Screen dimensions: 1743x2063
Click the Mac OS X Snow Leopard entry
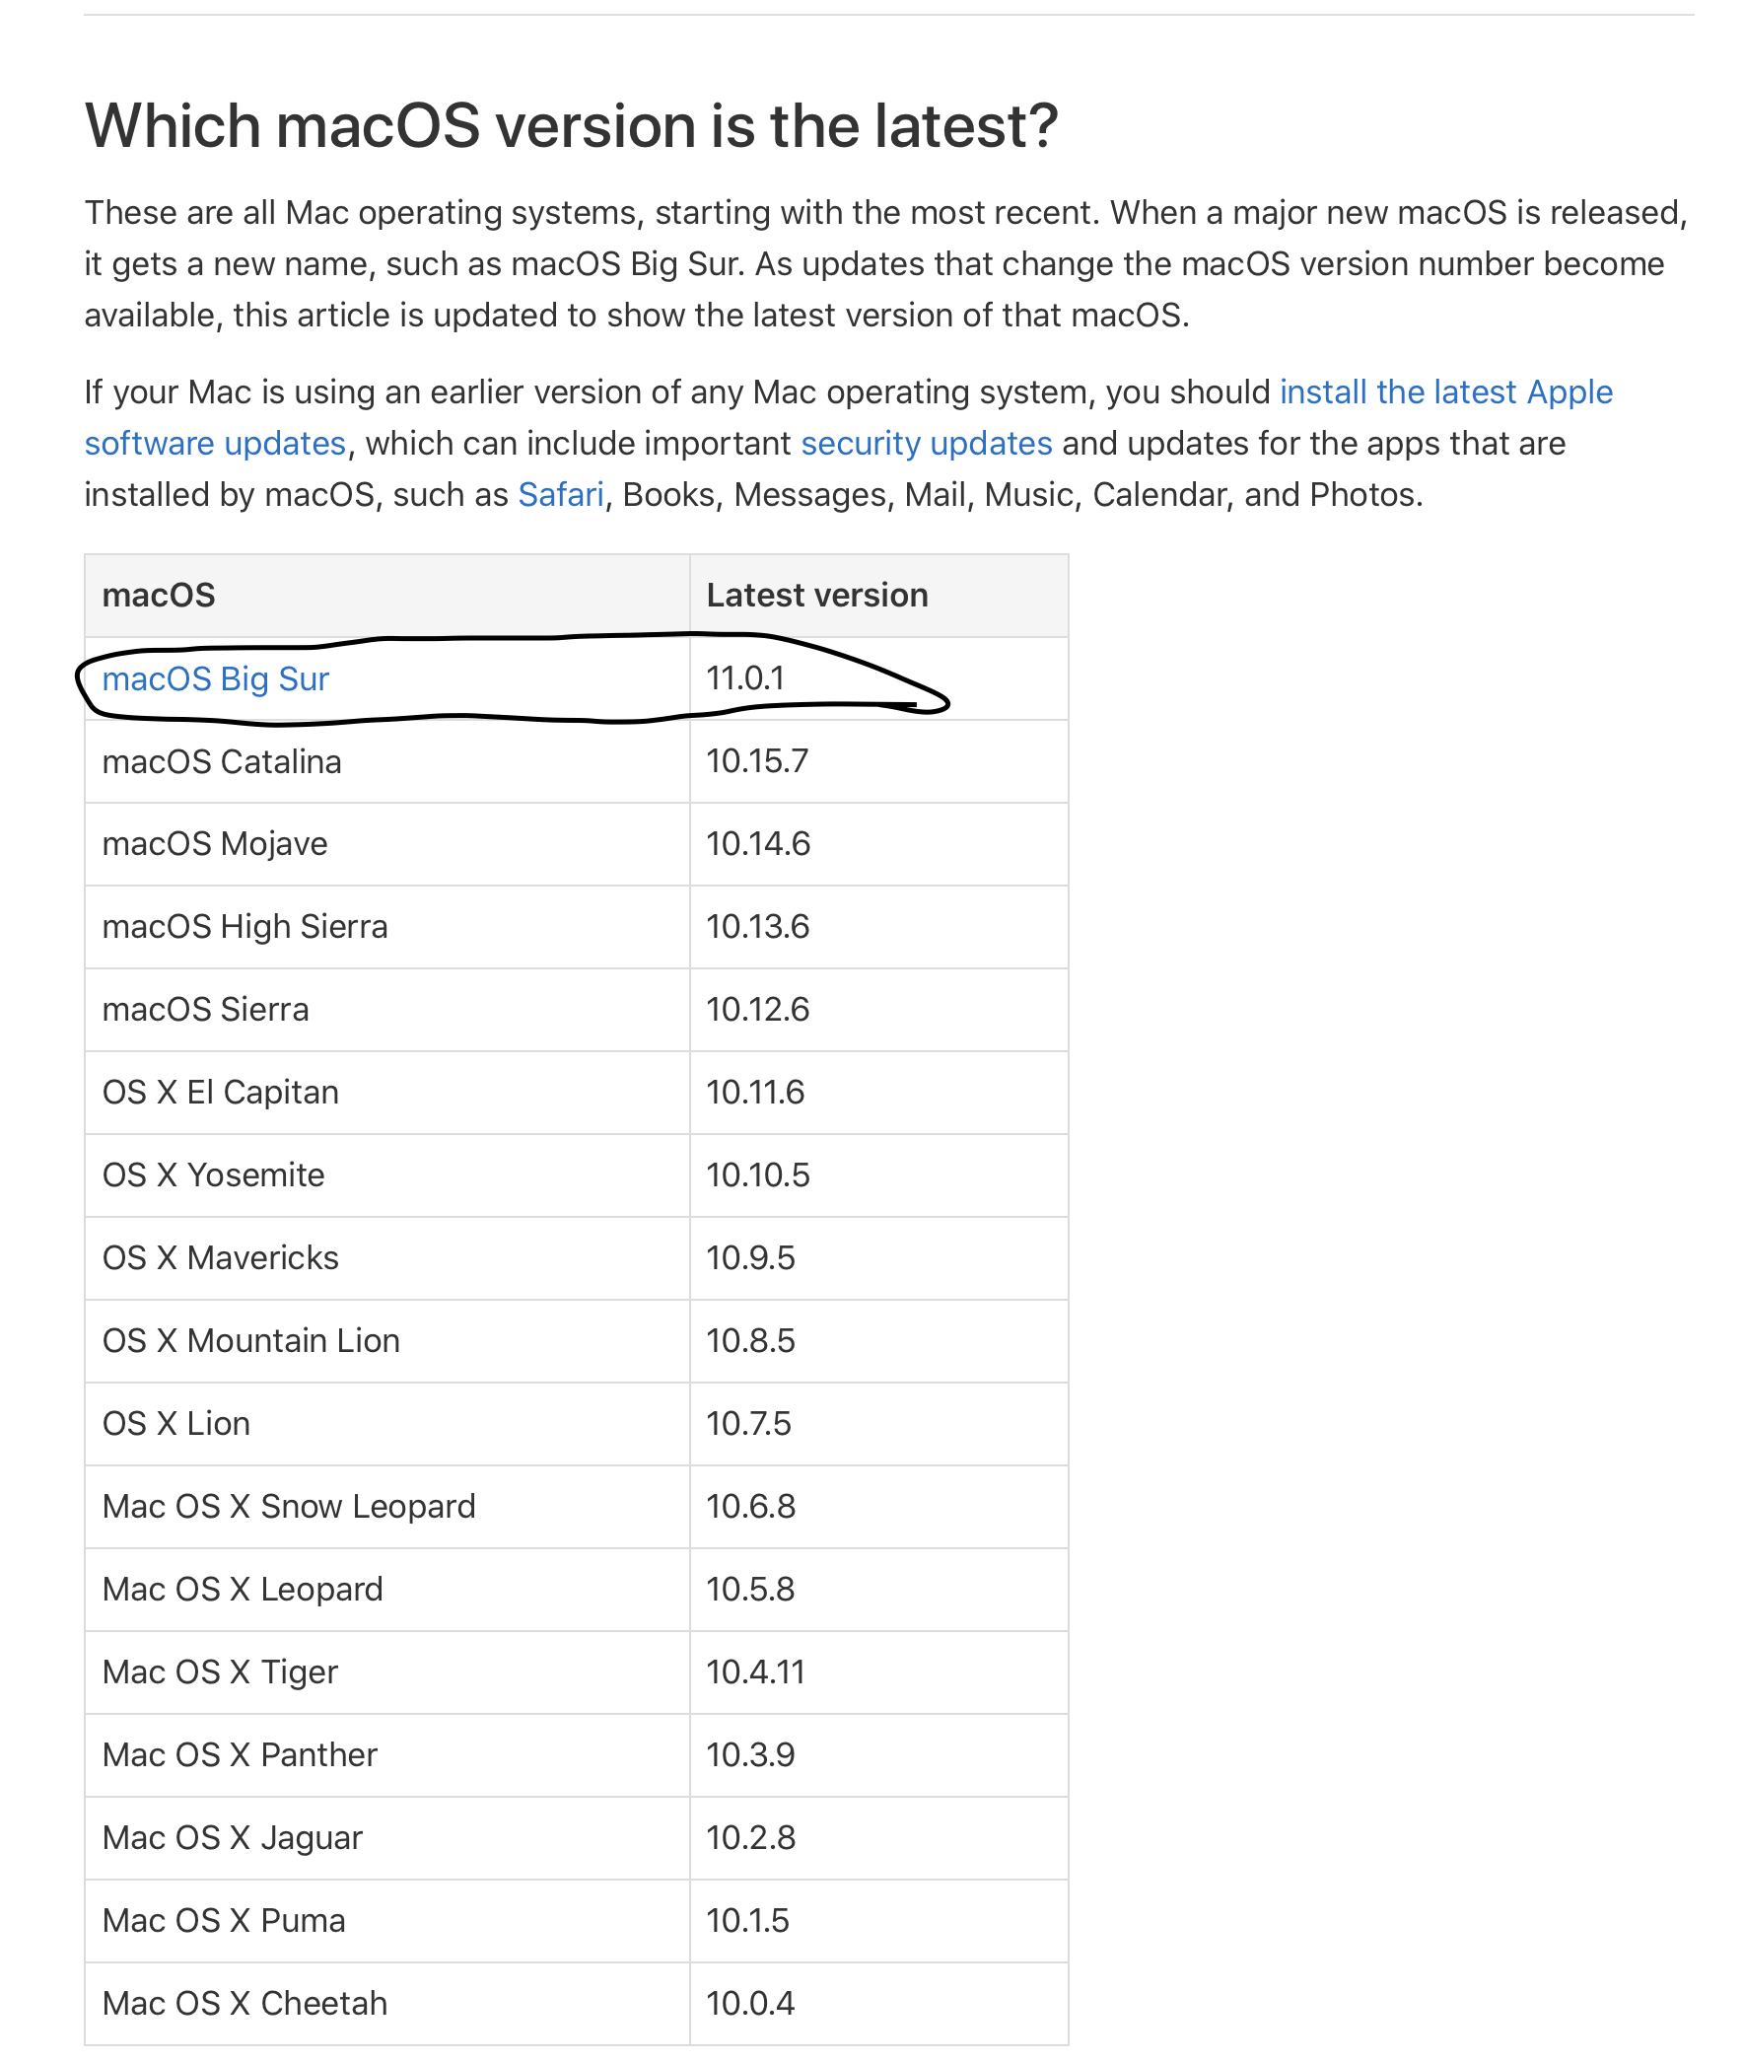point(289,1507)
